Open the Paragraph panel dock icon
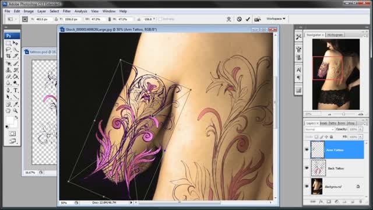 [298, 78]
